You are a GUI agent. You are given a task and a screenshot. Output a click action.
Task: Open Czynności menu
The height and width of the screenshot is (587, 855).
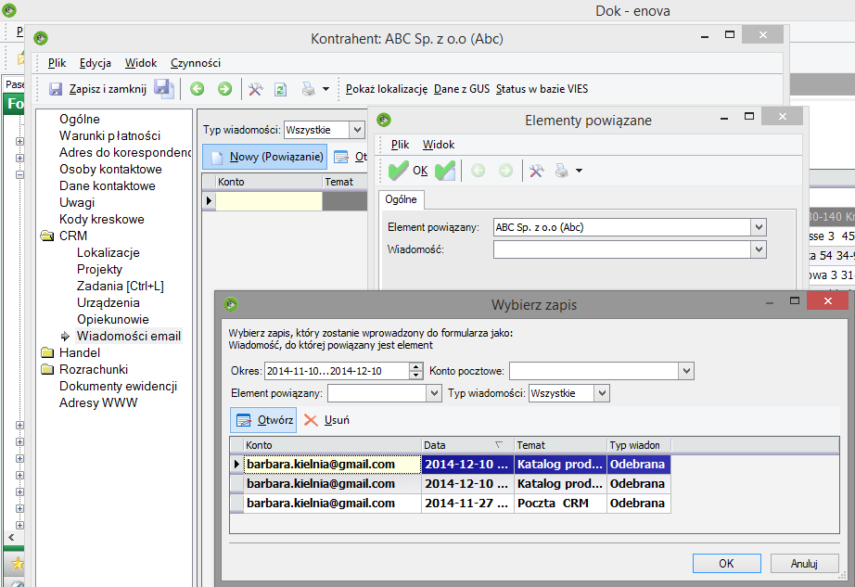(x=196, y=63)
